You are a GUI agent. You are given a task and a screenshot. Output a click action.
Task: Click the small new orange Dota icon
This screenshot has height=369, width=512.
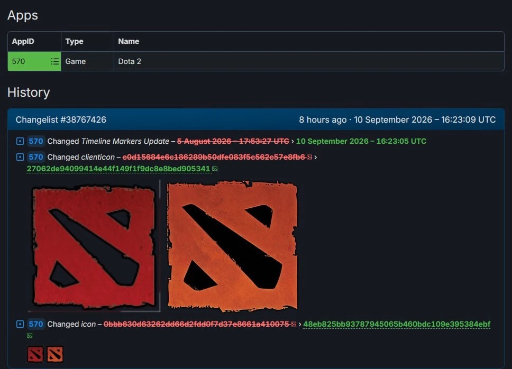(x=55, y=354)
